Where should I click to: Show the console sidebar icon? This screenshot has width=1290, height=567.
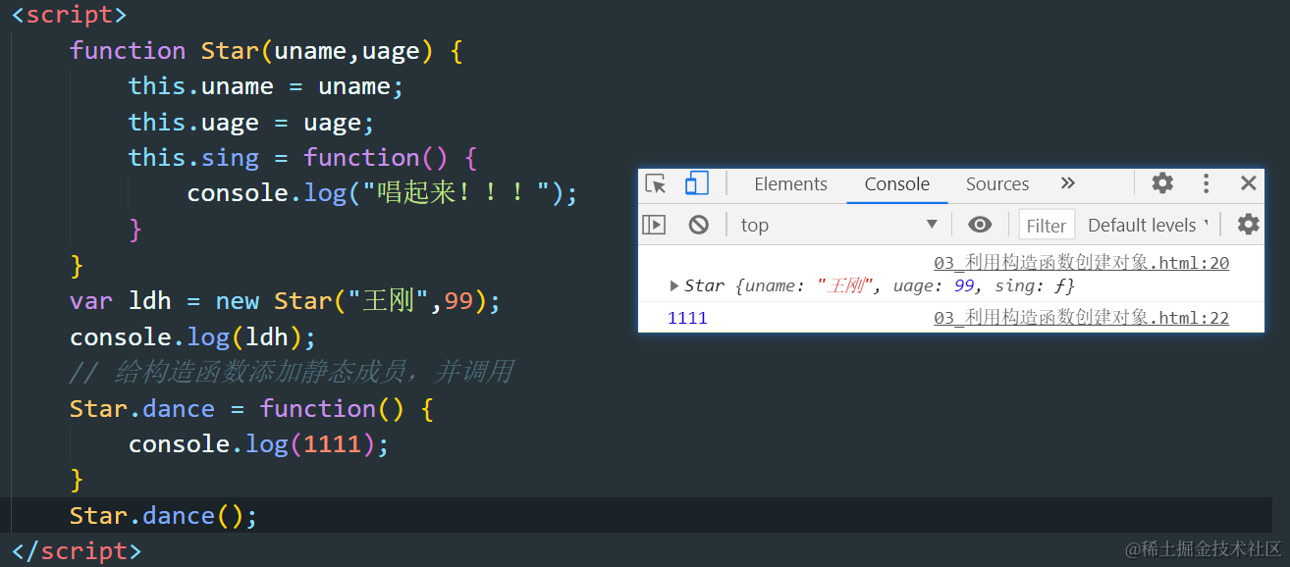(x=654, y=225)
